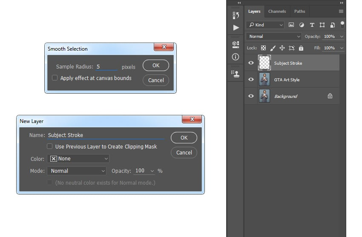
Task: Click the layer Name field Subject Stroke
Action: 106,135
